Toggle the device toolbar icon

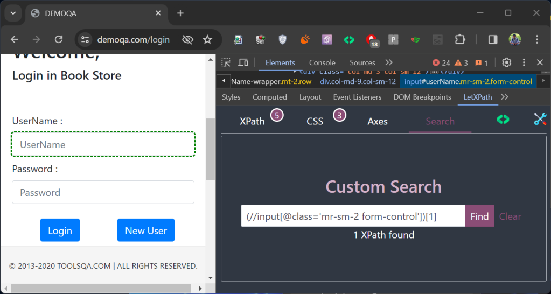tap(243, 62)
